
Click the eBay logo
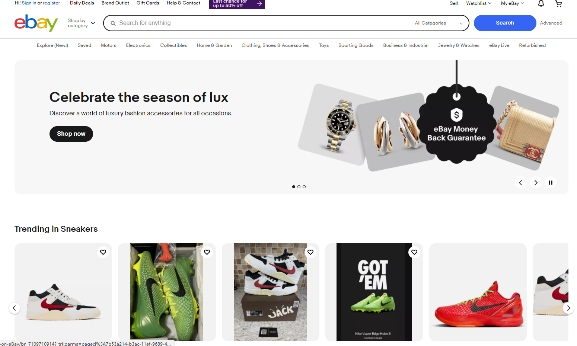pos(36,23)
